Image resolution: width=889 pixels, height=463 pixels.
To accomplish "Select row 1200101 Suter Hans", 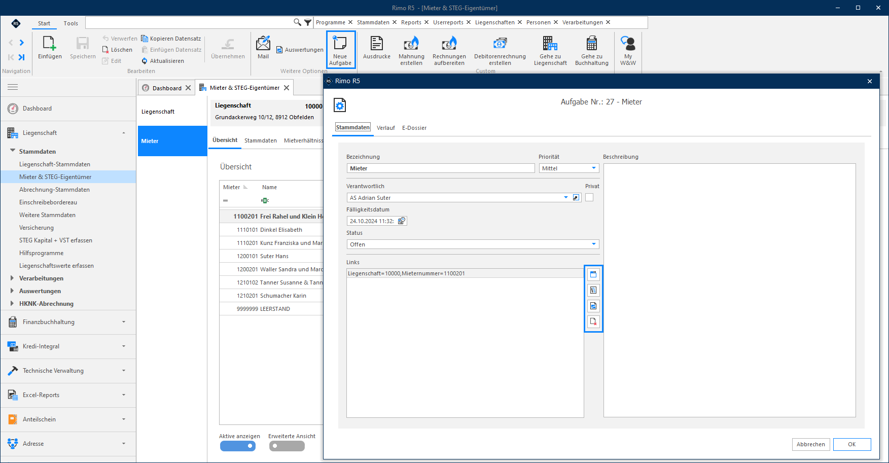I will point(271,256).
